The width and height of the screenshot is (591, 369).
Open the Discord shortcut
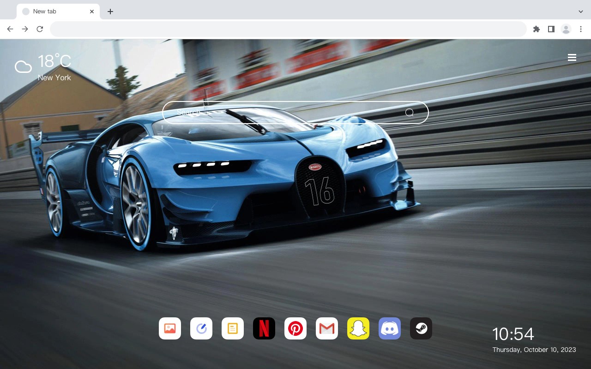[390, 328]
